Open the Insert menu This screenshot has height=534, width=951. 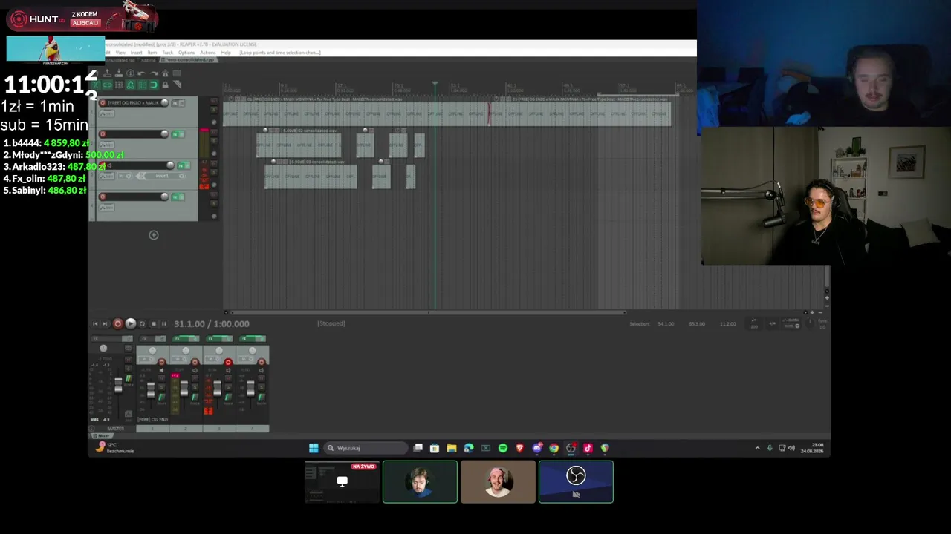[x=137, y=53]
